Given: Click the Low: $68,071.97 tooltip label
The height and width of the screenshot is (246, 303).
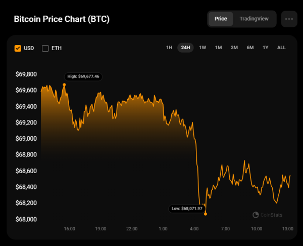Looking at the screenshot, I should pos(186,208).
